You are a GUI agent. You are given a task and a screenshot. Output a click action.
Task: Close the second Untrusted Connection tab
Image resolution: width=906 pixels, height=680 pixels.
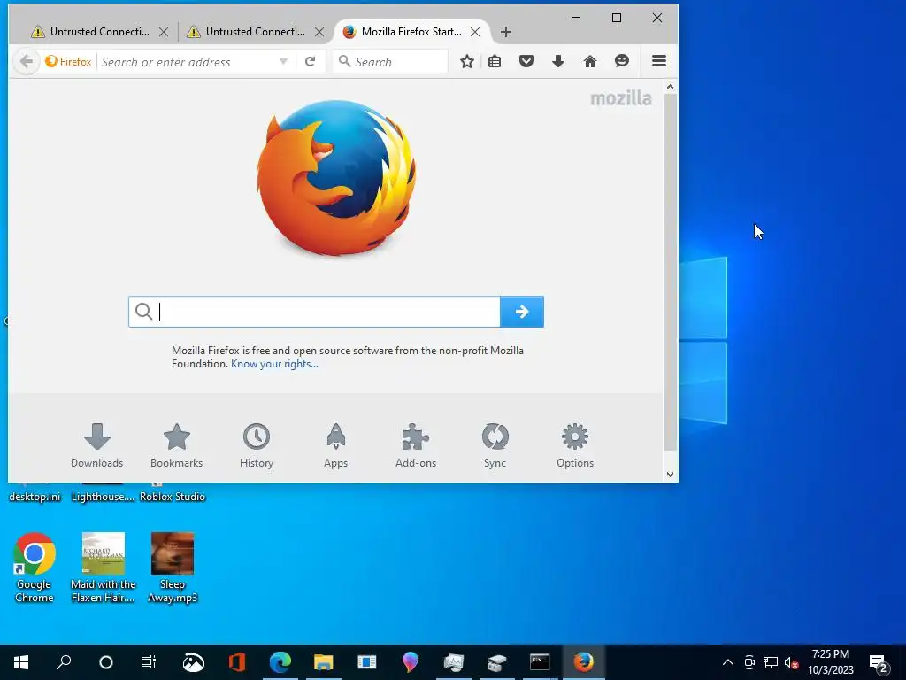click(x=319, y=32)
